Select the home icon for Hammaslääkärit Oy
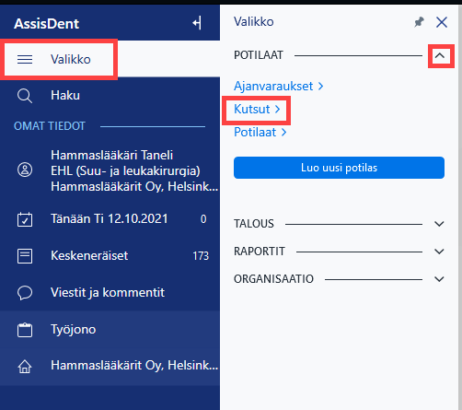The image size is (462, 410). pos(25,366)
